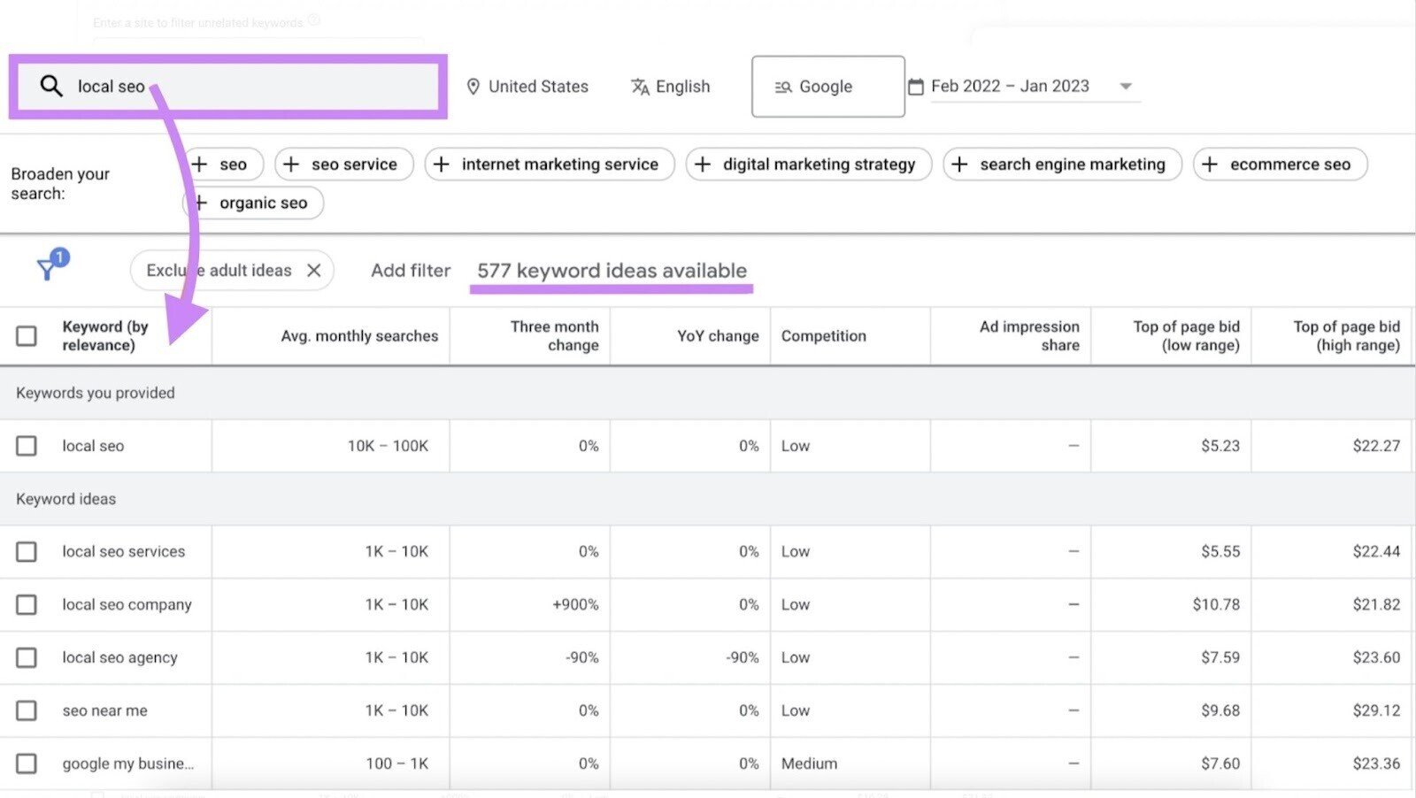
Task: Click the search magnifier icon
Action: (x=50, y=85)
